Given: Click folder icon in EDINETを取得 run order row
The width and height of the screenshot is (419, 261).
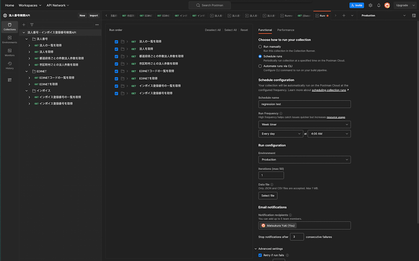Looking at the screenshot, I should pyautogui.click(x=123, y=79).
